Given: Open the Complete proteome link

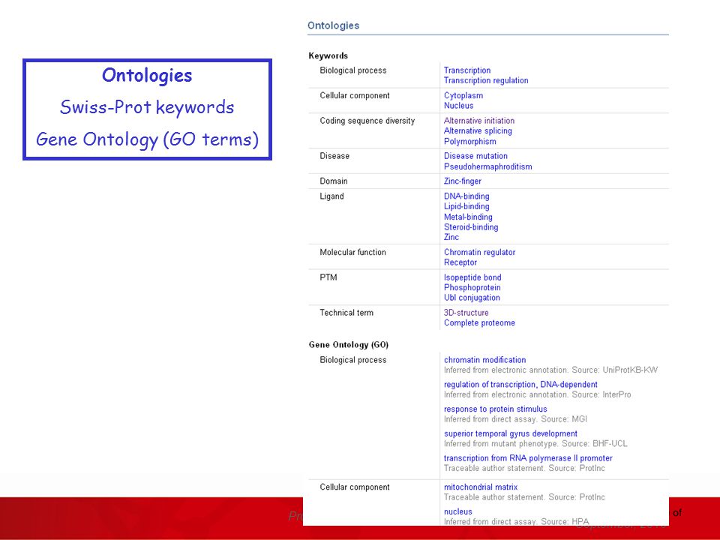Looking at the screenshot, I should (x=479, y=323).
